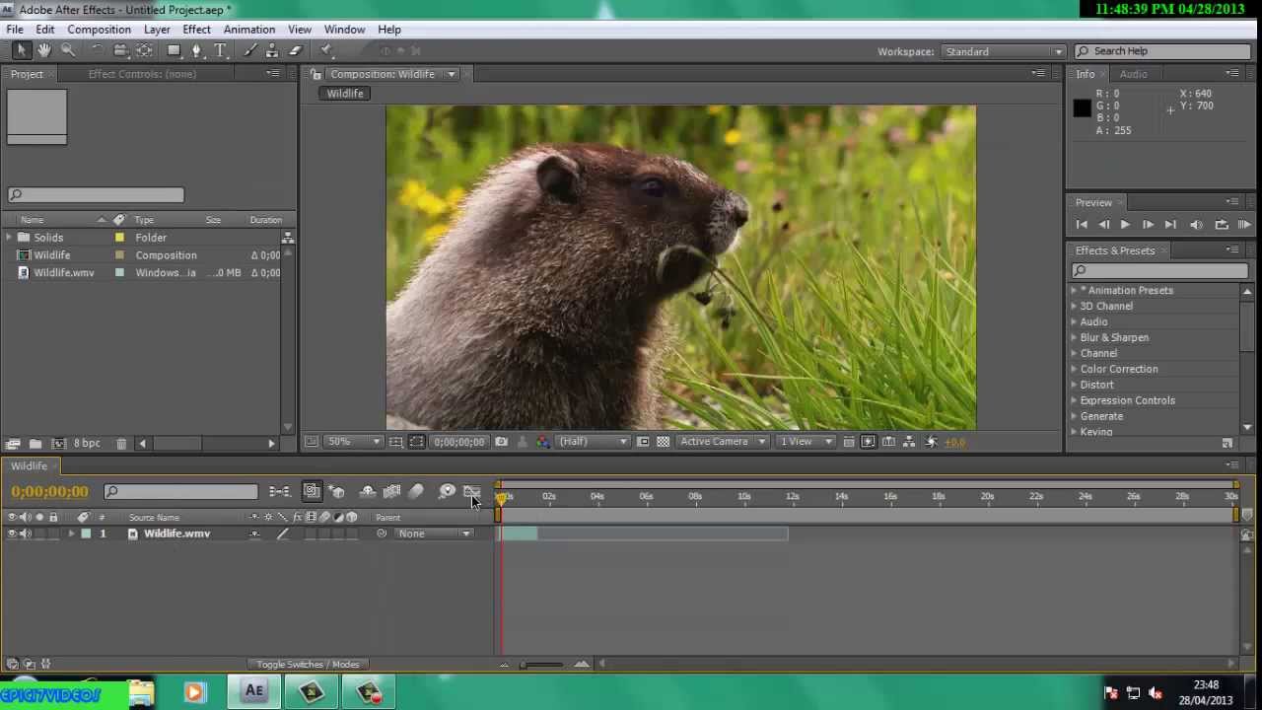The image size is (1262, 710).
Task: Open the Active Camera dropdown
Action: click(x=723, y=442)
